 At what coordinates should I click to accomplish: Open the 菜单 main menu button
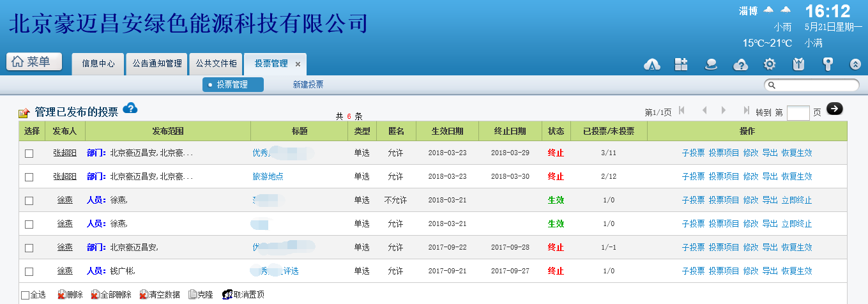point(34,62)
